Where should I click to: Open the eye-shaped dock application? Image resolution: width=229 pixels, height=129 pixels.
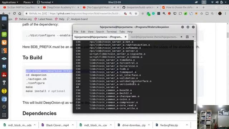[x=4, y=59]
